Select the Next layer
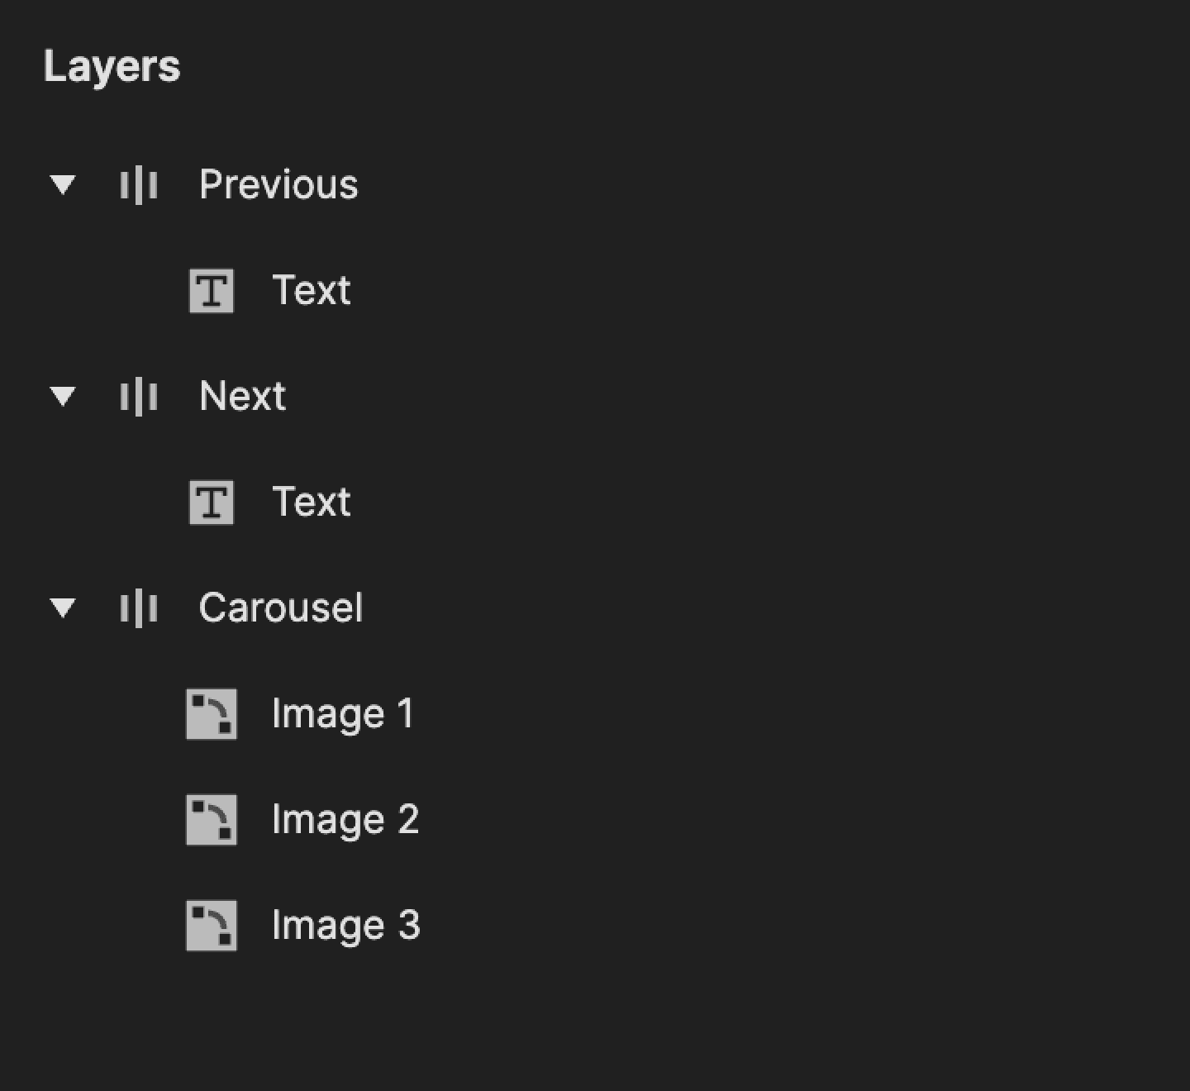This screenshot has width=1190, height=1091. click(x=243, y=397)
